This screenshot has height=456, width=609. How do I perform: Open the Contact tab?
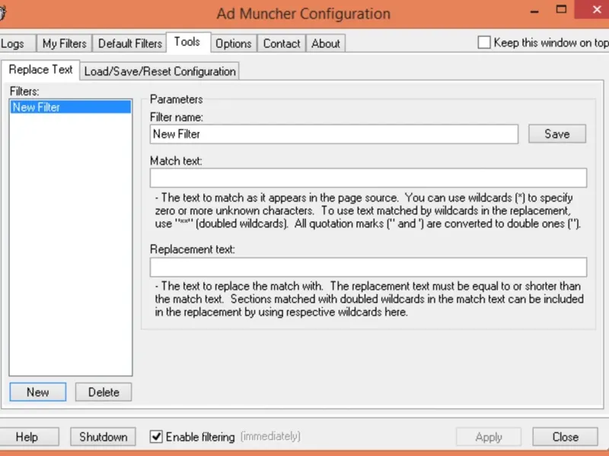[282, 43]
